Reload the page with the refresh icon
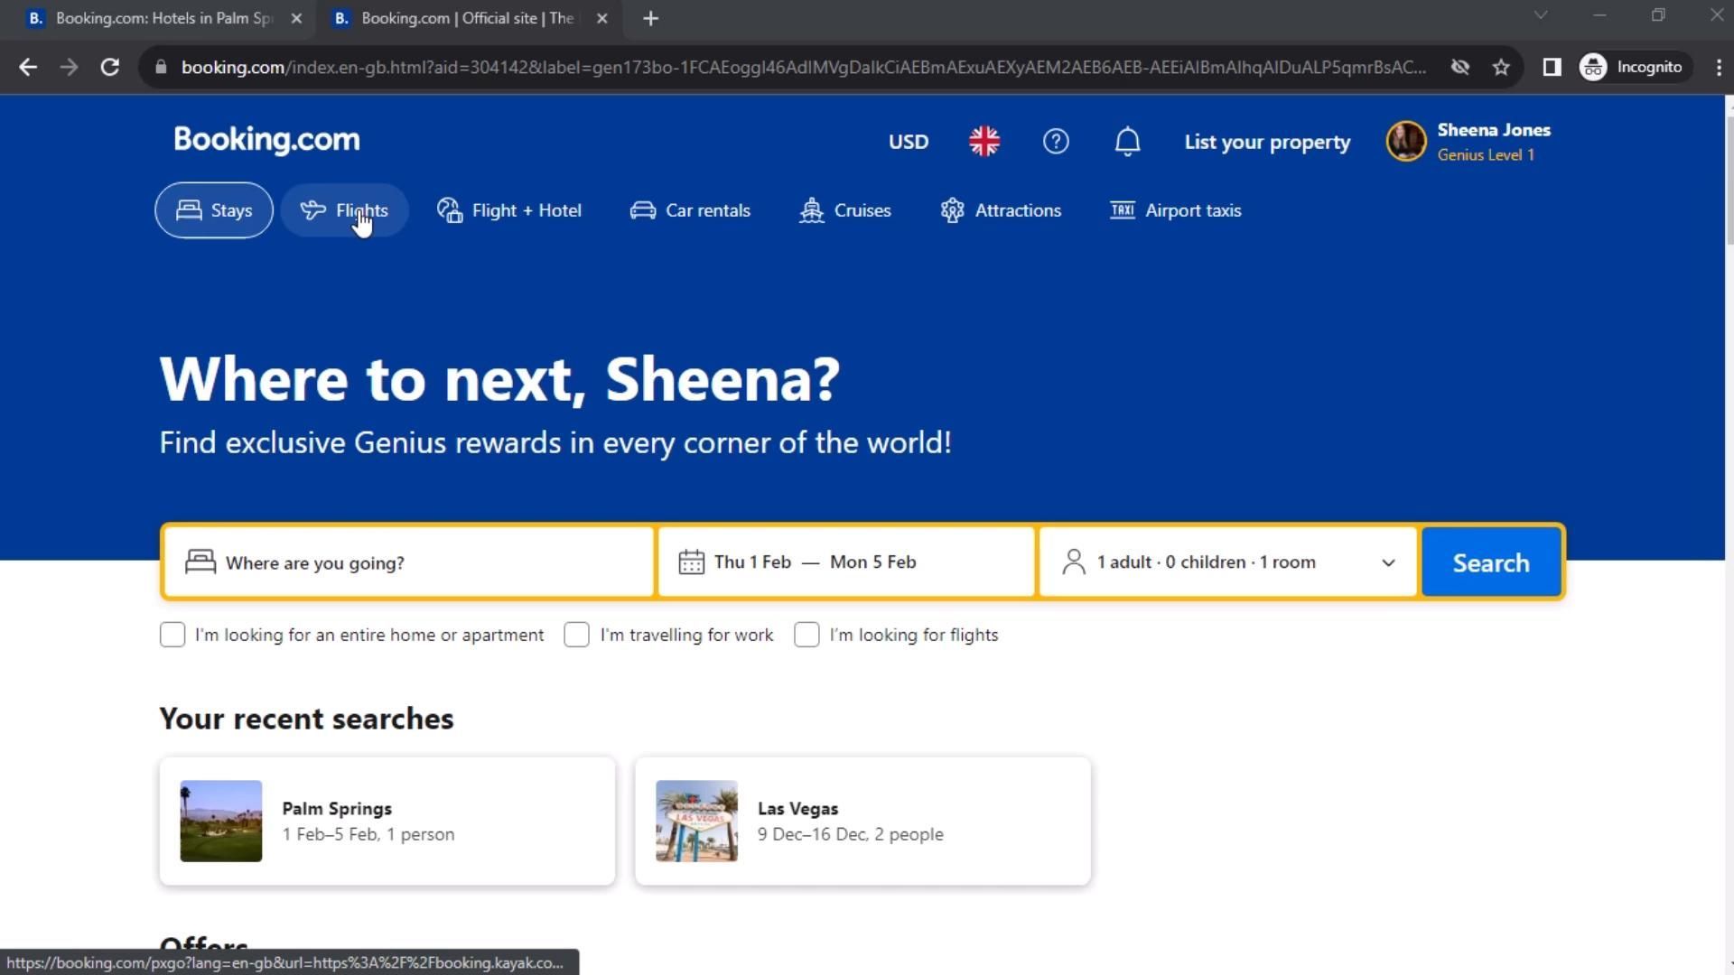Image resolution: width=1734 pixels, height=975 pixels. [x=110, y=68]
